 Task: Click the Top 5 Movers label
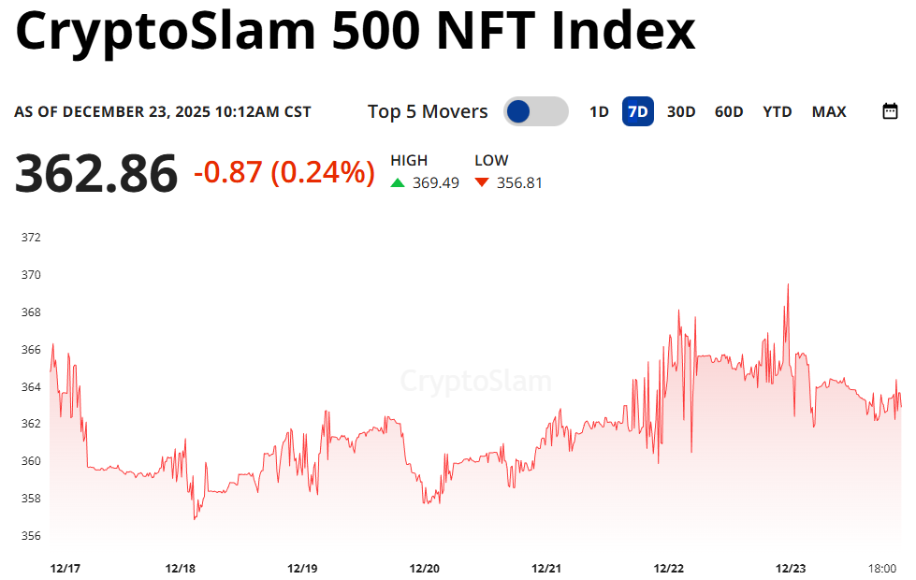click(x=428, y=111)
